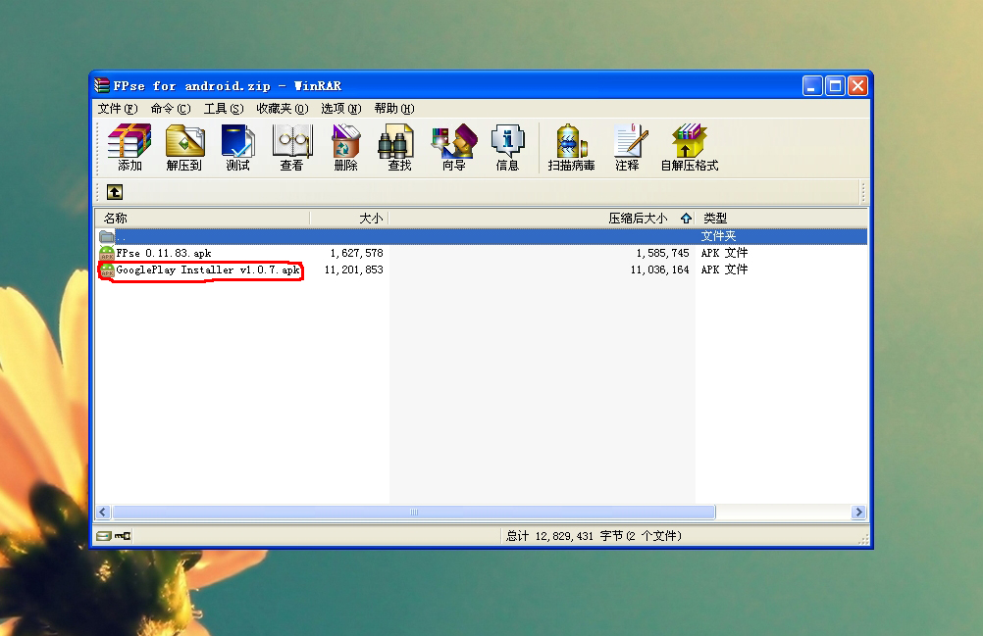Screen dimensions: 983x636
Task: Show archive 信息 (Info) icon
Action: (508, 148)
